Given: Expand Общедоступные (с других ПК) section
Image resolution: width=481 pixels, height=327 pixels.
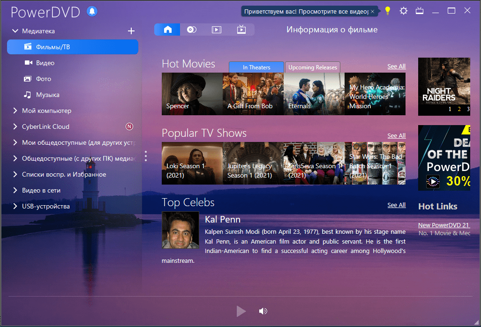Looking at the screenshot, I should [x=15, y=158].
